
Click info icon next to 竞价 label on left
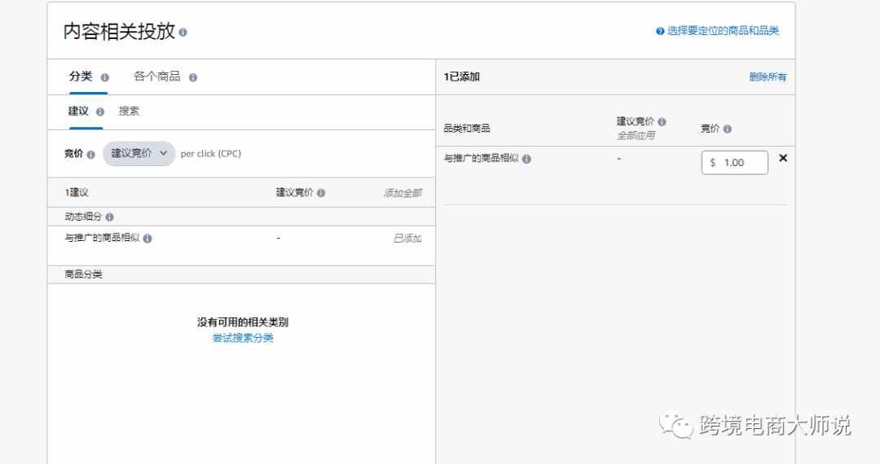pos(91,154)
